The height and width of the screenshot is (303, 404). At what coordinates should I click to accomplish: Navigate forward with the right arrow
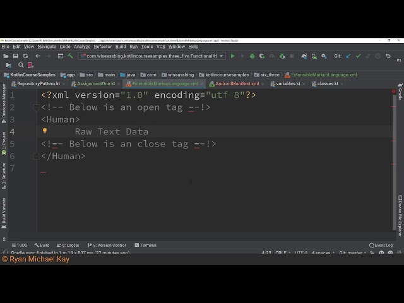point(48,56)
